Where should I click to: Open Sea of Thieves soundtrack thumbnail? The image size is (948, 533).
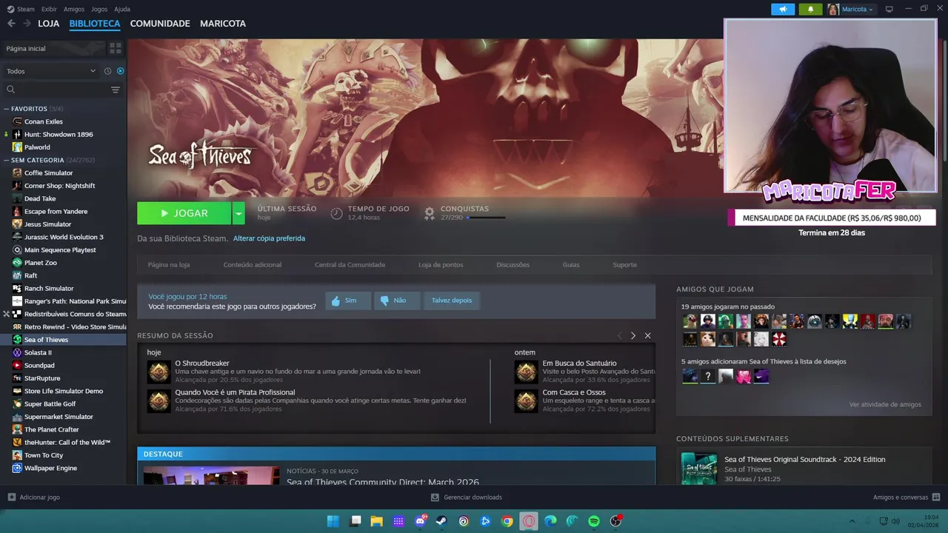(699, 469)
